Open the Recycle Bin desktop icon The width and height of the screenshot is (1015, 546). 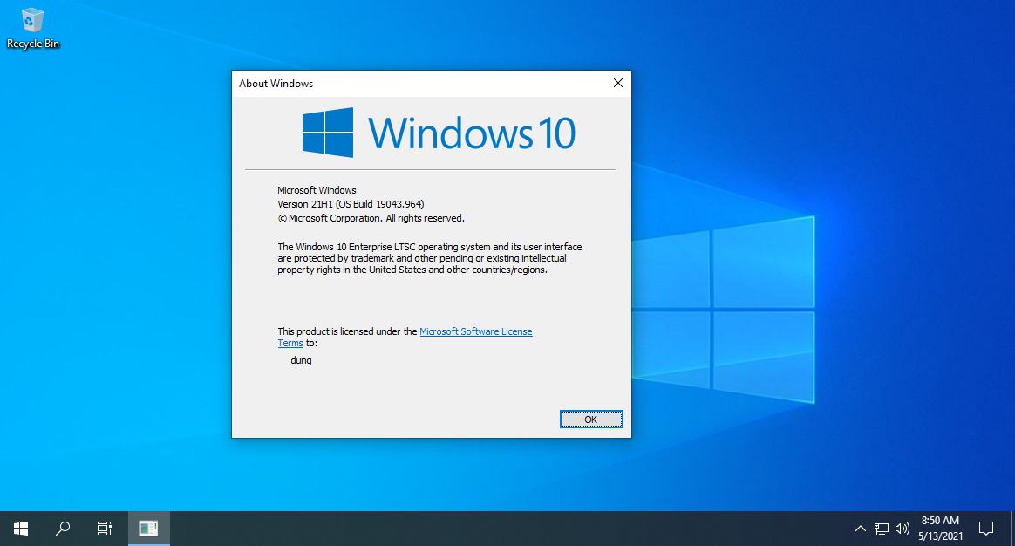32,29
